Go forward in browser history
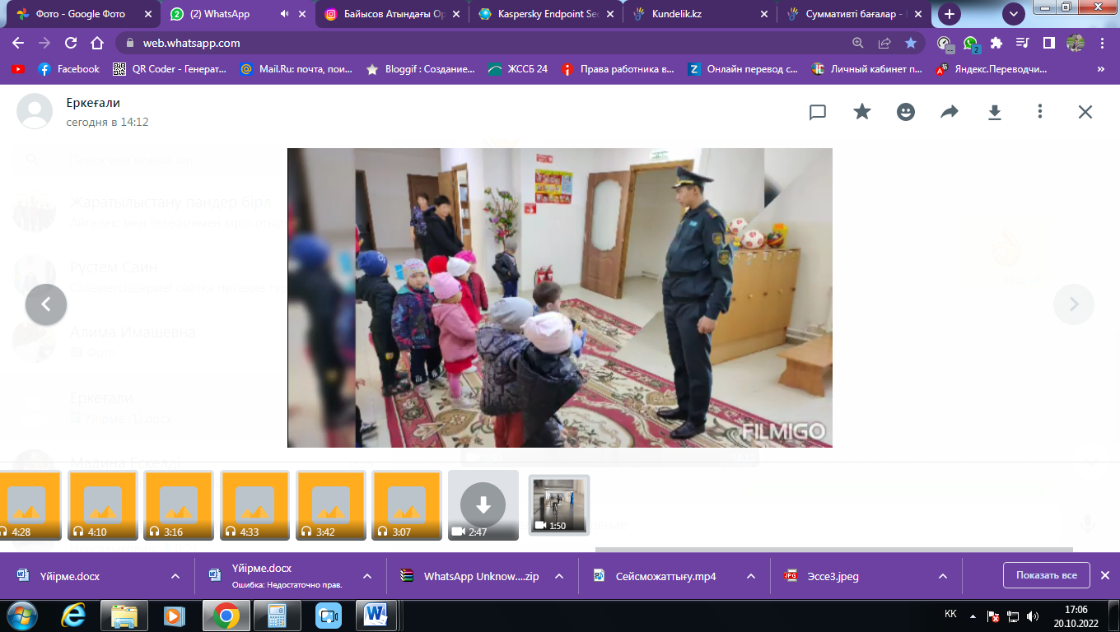This screenshot has width=1120, height=632. [x=44, y=43]
